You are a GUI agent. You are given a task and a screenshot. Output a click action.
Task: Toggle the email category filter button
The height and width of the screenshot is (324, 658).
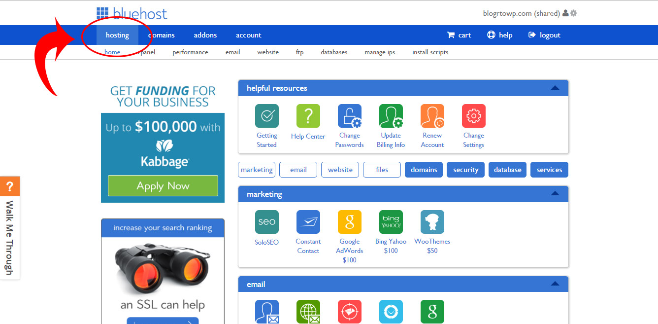(x=298, y=170)
